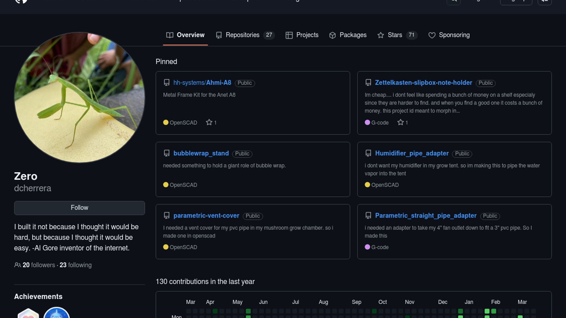Click the Projects table icon
The image size is (566, 318).
[x=289, y=35]
